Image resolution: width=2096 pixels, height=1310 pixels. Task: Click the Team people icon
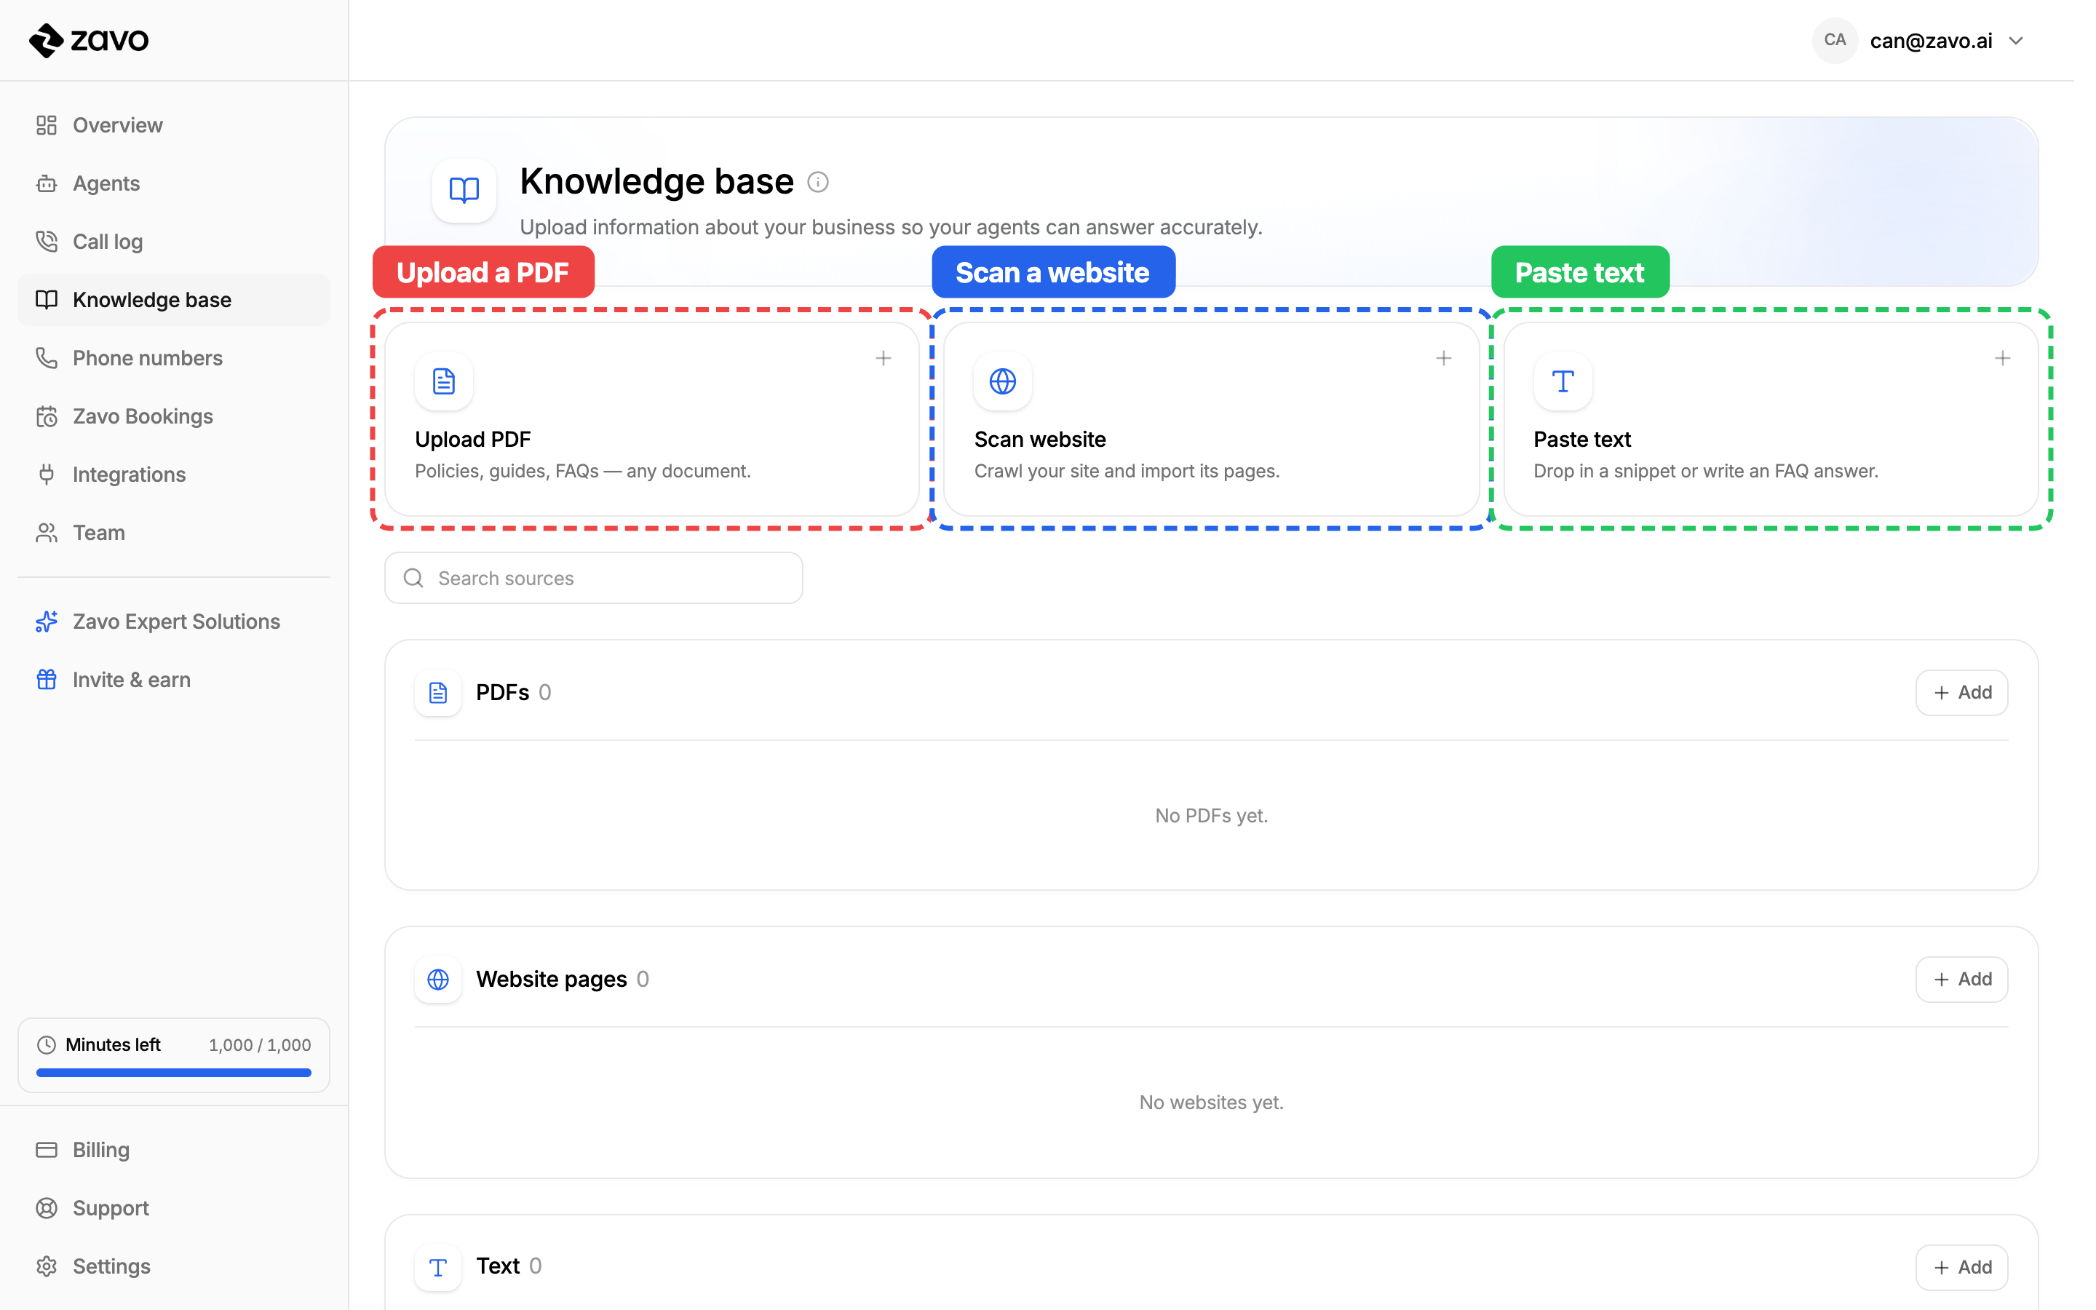[x=47, y=533]
